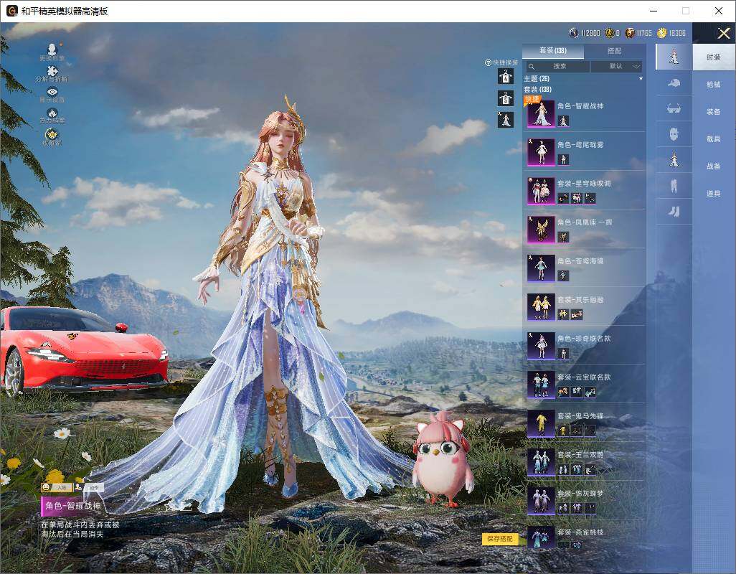Select the 套装-银灰蝶梦 outfit thumbnail
Viewport: 736px width, 574px height.
(x=541, y=500)
